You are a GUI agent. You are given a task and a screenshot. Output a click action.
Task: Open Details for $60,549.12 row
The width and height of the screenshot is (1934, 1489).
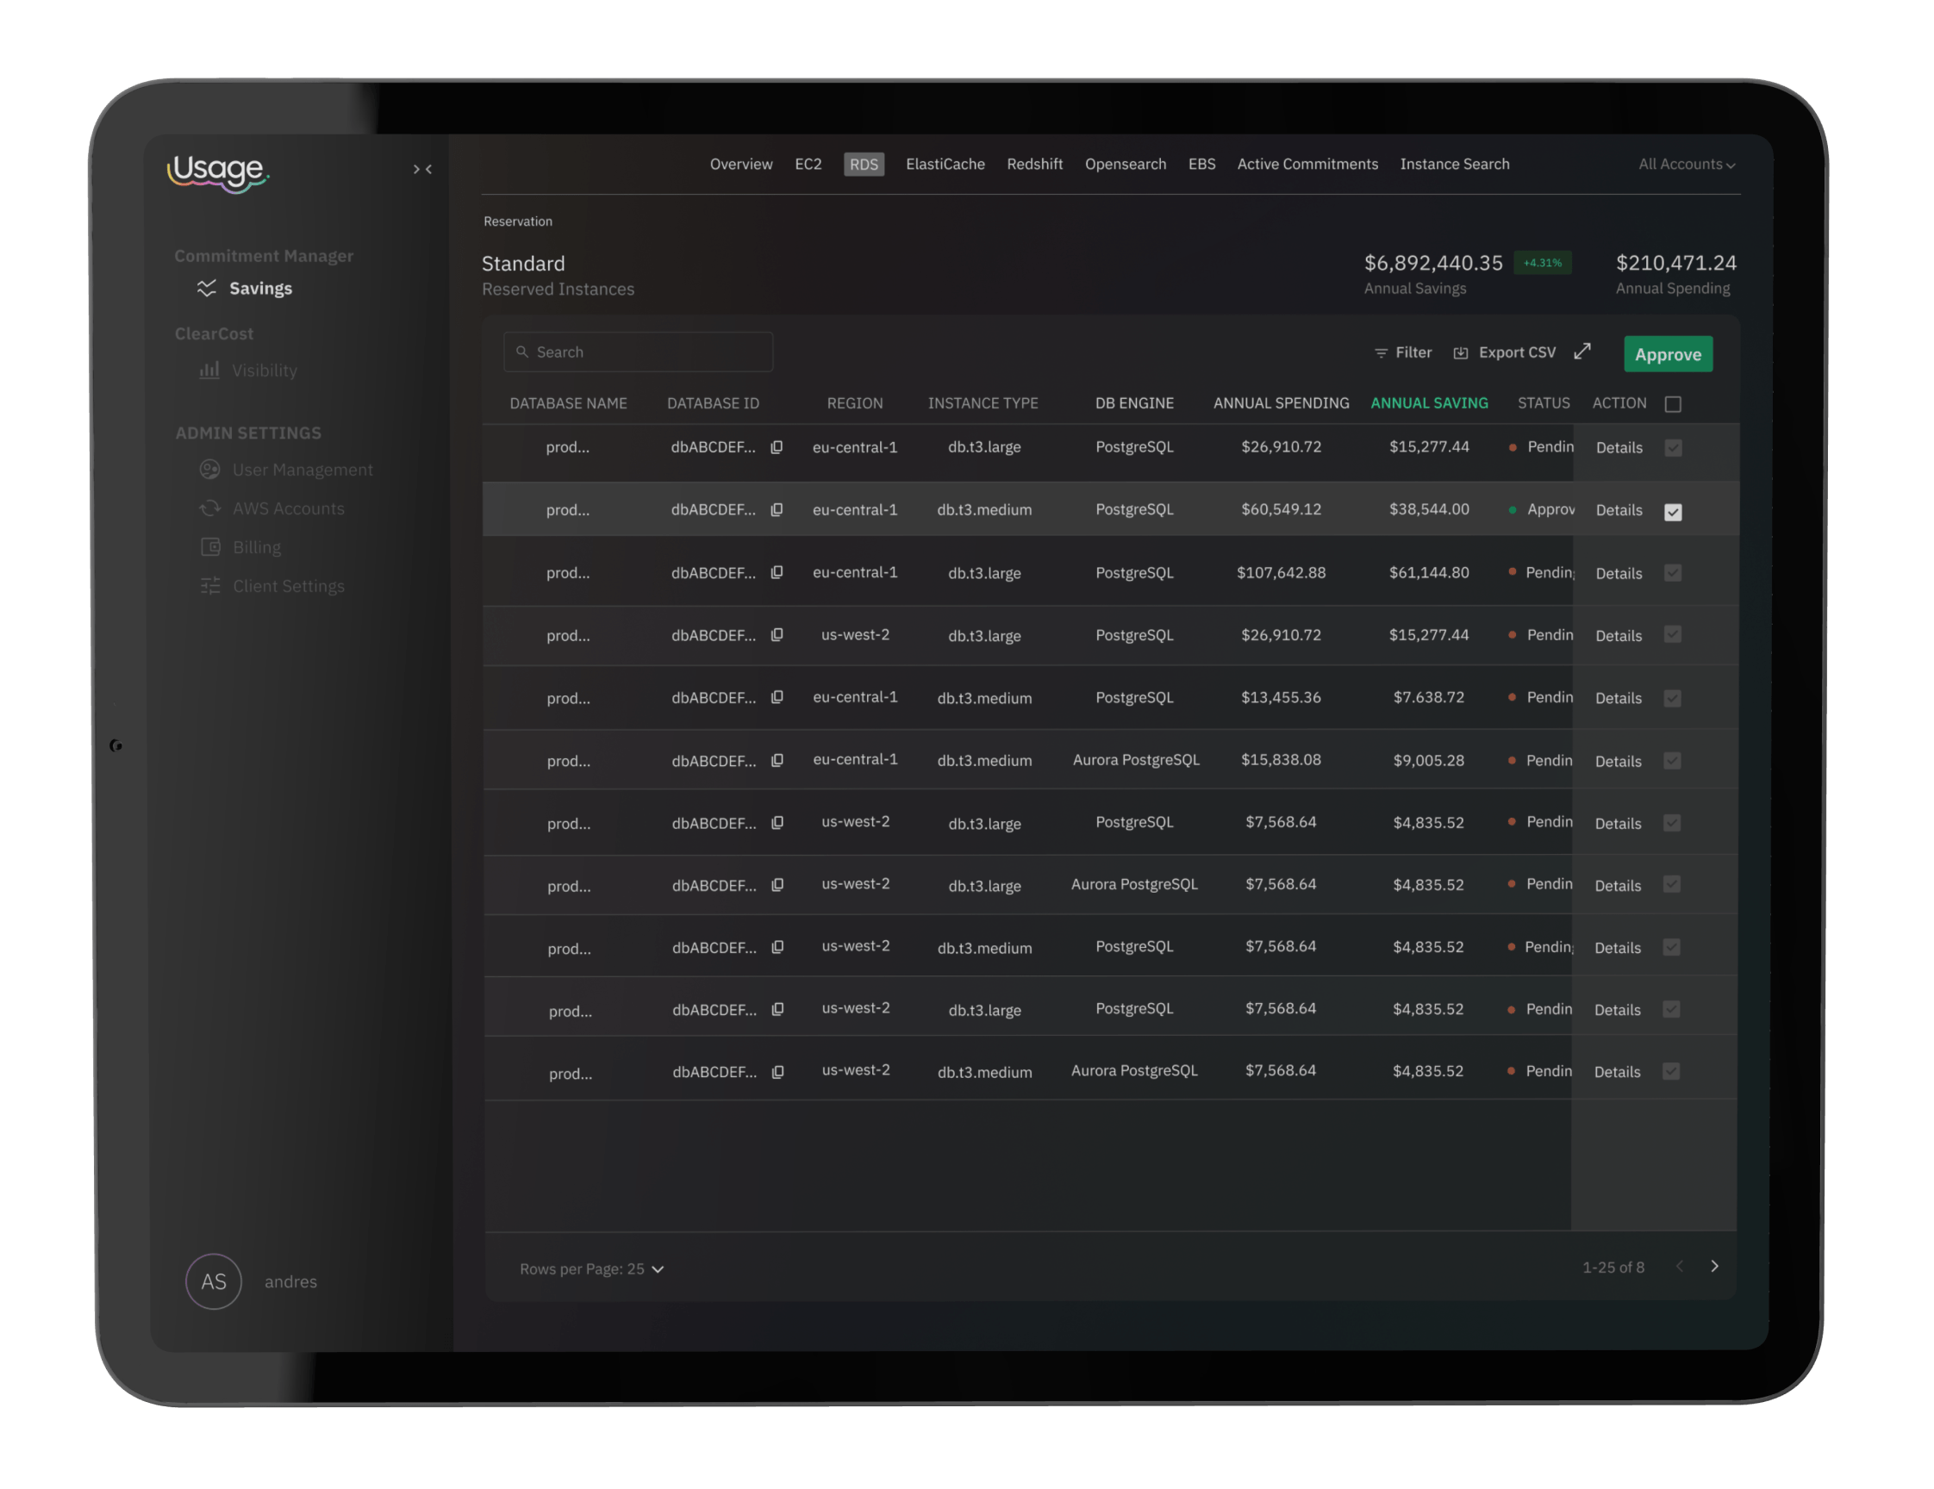pos(1619,510)
